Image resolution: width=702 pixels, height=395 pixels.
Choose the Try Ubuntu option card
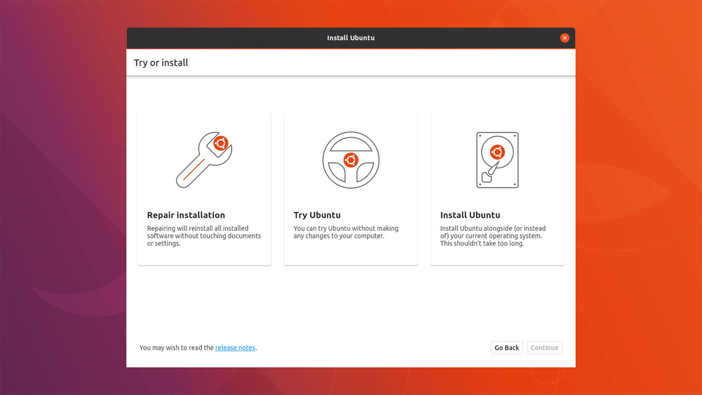tap(350, 187)
